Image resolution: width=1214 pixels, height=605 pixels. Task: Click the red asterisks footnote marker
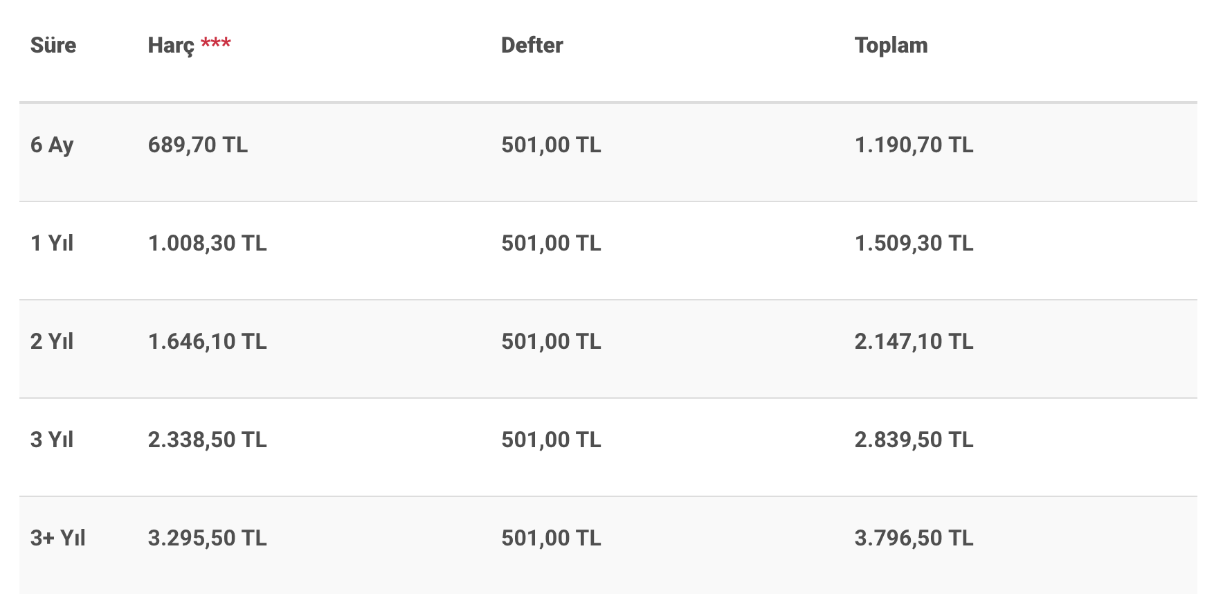pos(216,44)
